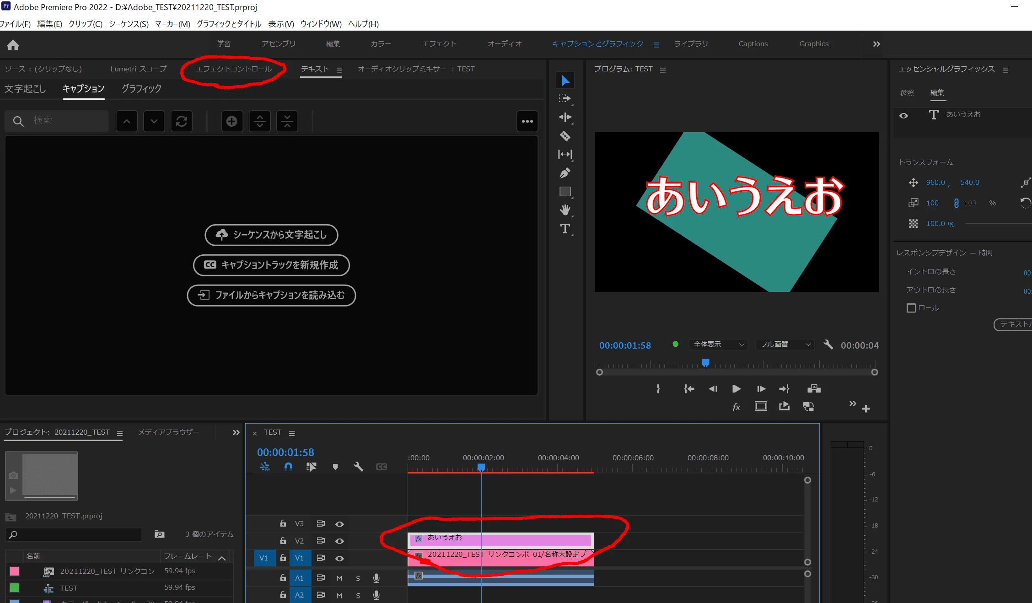Toggle V2 track output eye
The width and height of the screenshot is (1032, 603).
(x=339, y=541)
